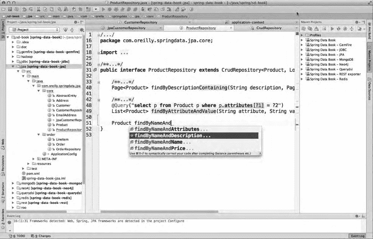Open the Project view type dropdown

(x=34, y=29)
